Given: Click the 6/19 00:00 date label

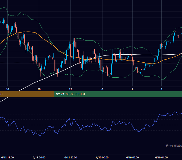Looking at the screenshot, I should coord(102,157).
